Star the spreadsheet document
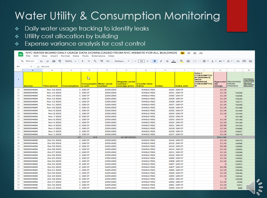Screen dimensions: 267x198 pyautogui.click(x=189, y=53)
